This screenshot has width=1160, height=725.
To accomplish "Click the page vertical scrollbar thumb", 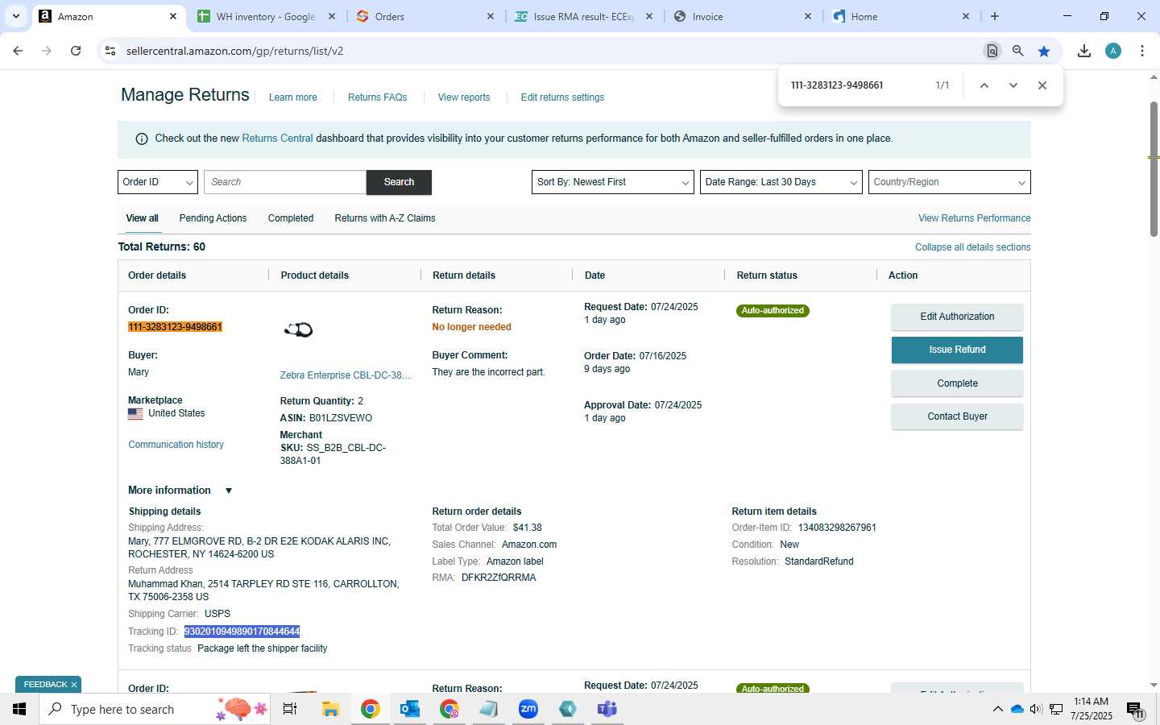I will pos(1154,169).
